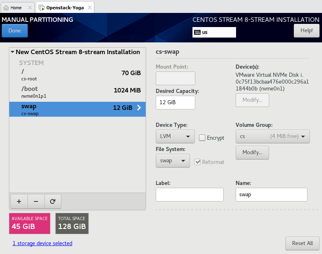
Task: Switch to the Openstack-Yoga tab
Action: point(65,8)
